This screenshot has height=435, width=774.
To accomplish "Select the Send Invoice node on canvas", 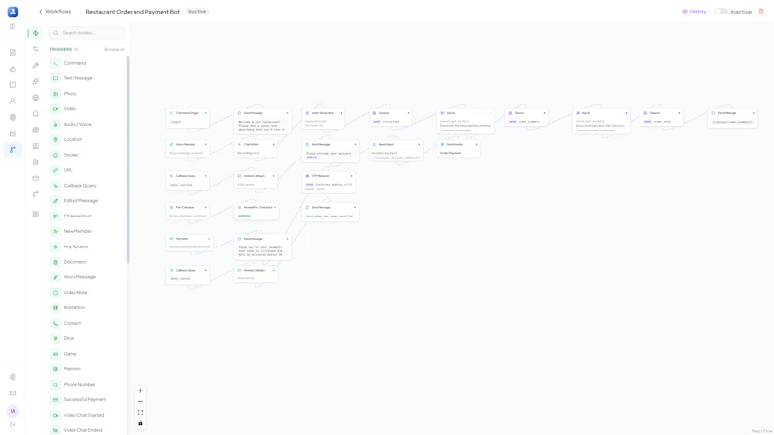I will tap(459, 149).
